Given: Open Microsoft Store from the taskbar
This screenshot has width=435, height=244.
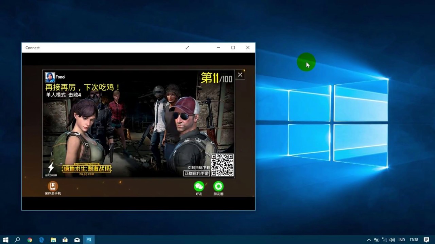Looking at the screenshot, I should pyautogui.click(x=65, y=240).
